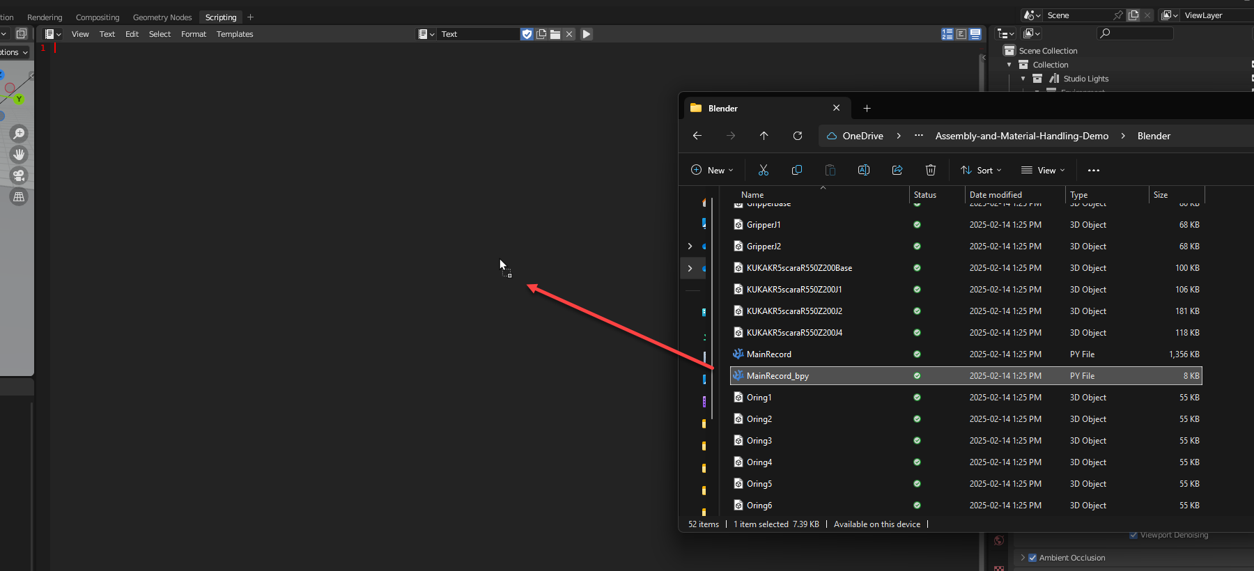Toggle the camera view icon
Screen dimensions: 1254x571
(19, 175)
